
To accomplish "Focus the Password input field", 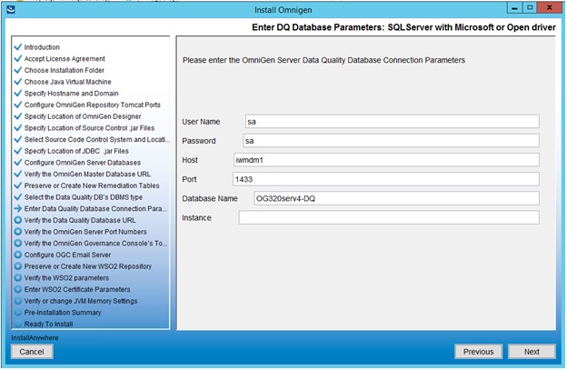I will pyautogui.click(x=391, y=140).
